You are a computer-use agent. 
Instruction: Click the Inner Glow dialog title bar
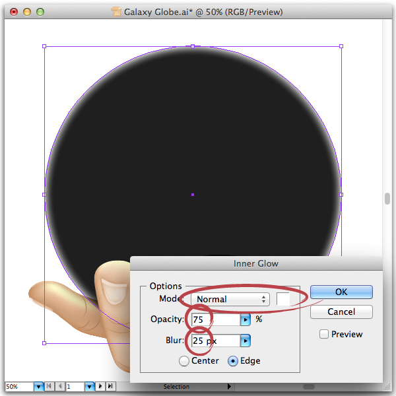pos(256,263)
